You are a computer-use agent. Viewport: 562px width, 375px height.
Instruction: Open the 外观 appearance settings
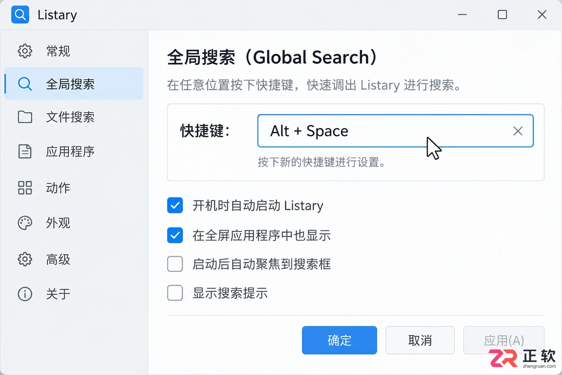click(74, 223)
